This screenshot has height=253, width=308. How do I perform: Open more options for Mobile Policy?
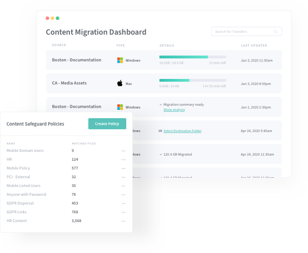click(x=123, y=169)
